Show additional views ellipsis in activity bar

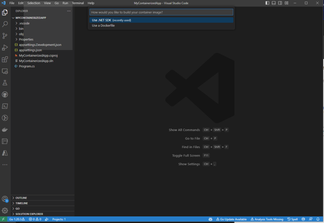[x=5, y=165]
